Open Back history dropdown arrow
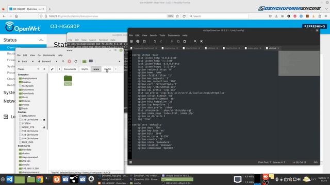This screenshot has height=185, width=330. 32,62
